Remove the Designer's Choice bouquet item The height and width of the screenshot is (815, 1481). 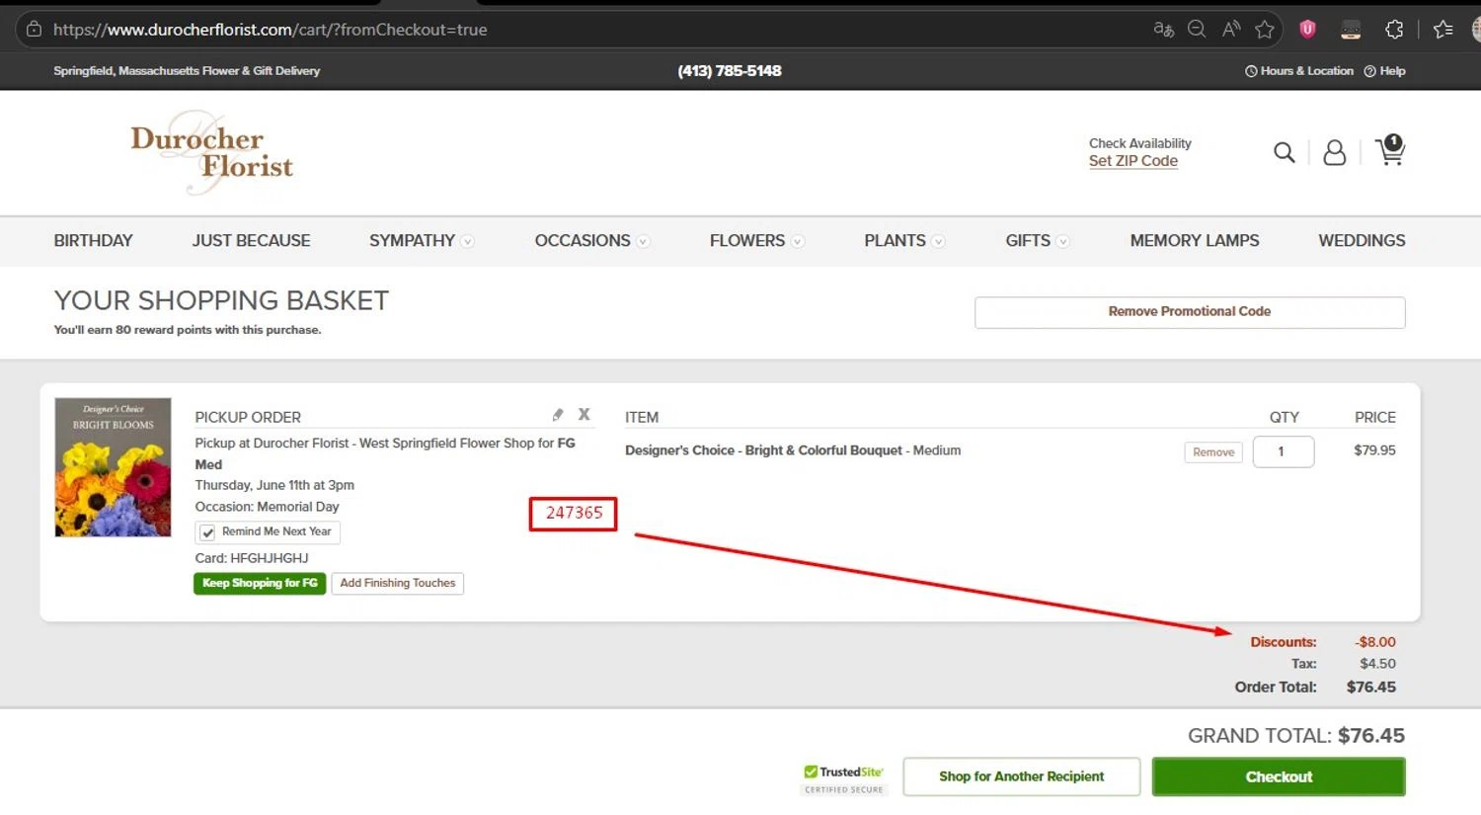click(1213, 452)
